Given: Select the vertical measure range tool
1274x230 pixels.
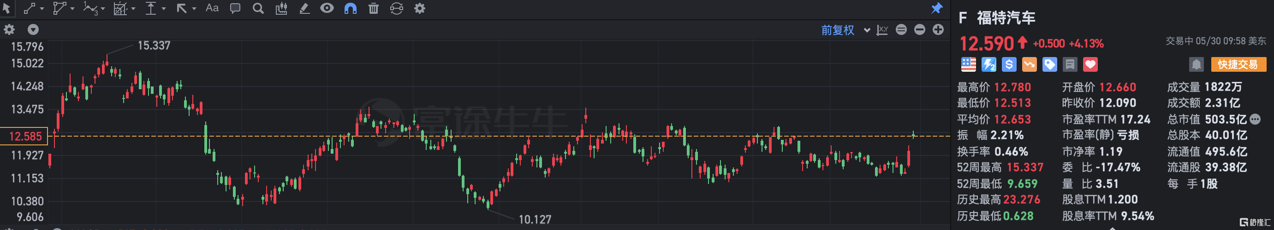Looking at the screenshot, I should click(151, 8).
